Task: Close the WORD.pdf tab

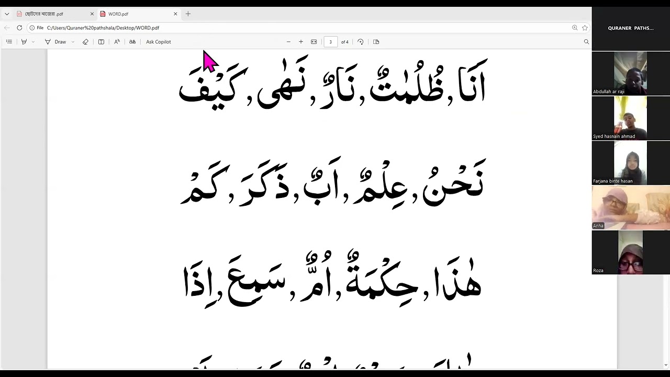Action: pyautogui.click(x=175, y=14)
